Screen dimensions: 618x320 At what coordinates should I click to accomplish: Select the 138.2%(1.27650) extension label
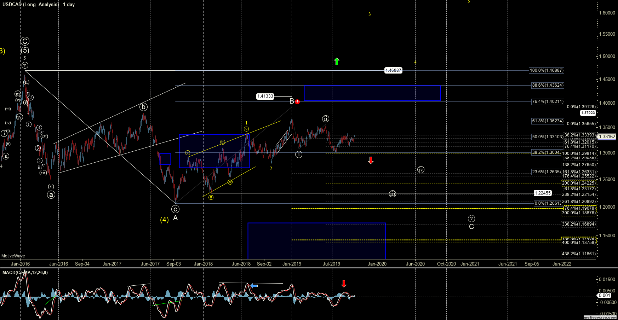point(579,165)
